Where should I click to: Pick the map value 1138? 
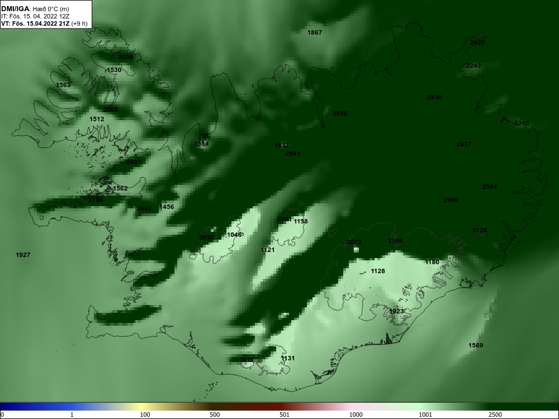click(301, 221)
